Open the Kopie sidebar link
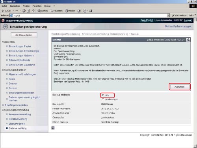 [x=12, y=79]
